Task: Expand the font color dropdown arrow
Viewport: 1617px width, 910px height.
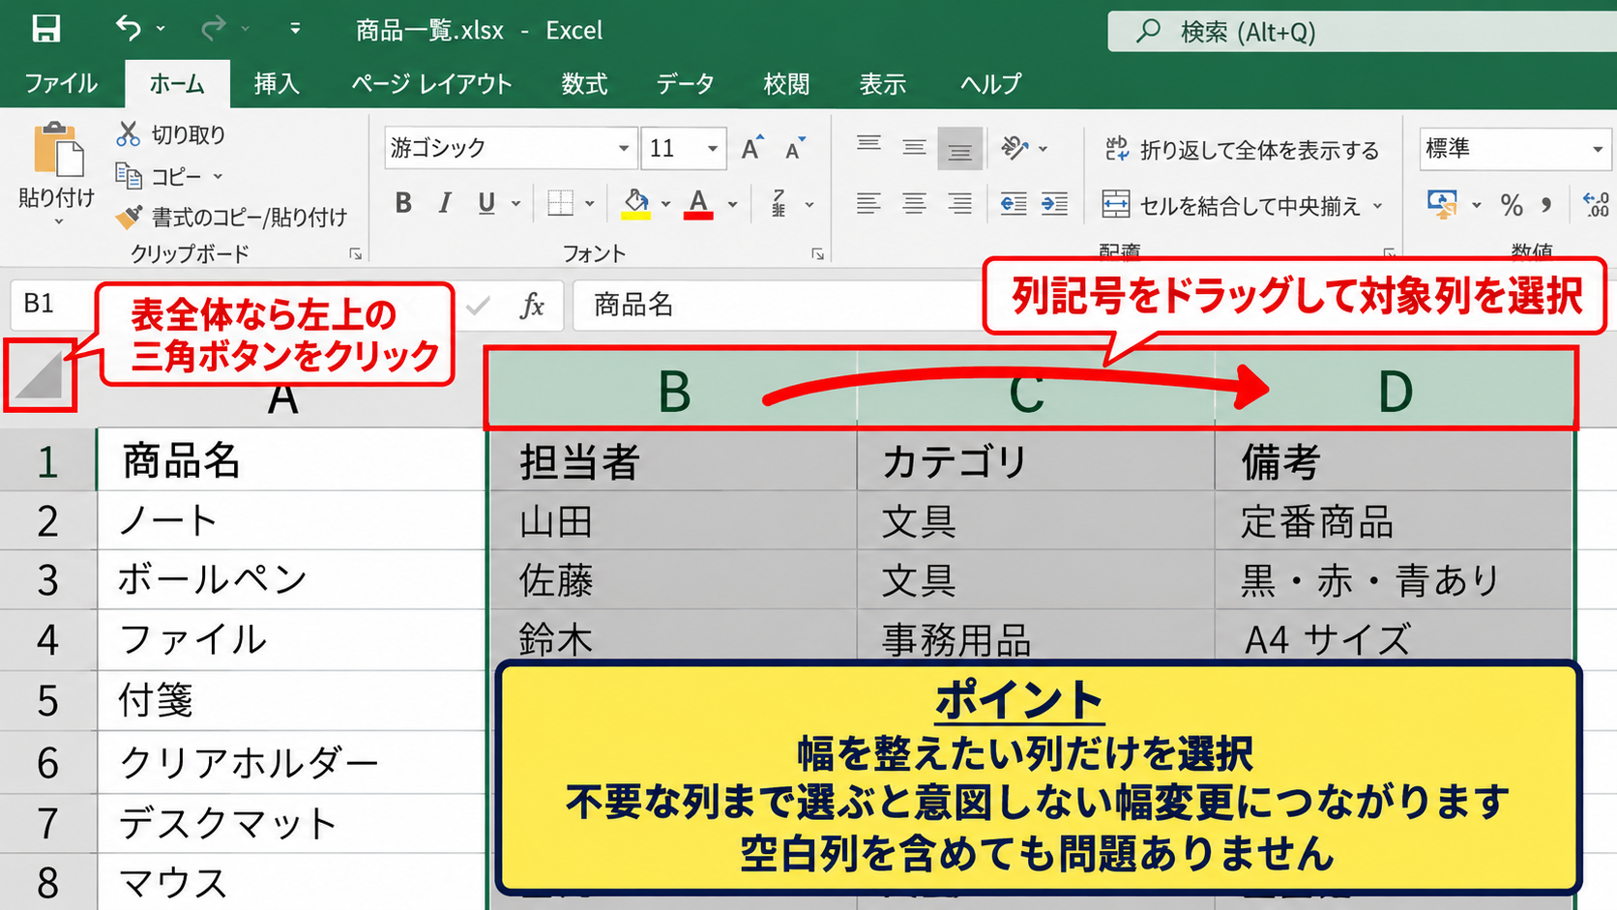Action: [x=732, y=204]
